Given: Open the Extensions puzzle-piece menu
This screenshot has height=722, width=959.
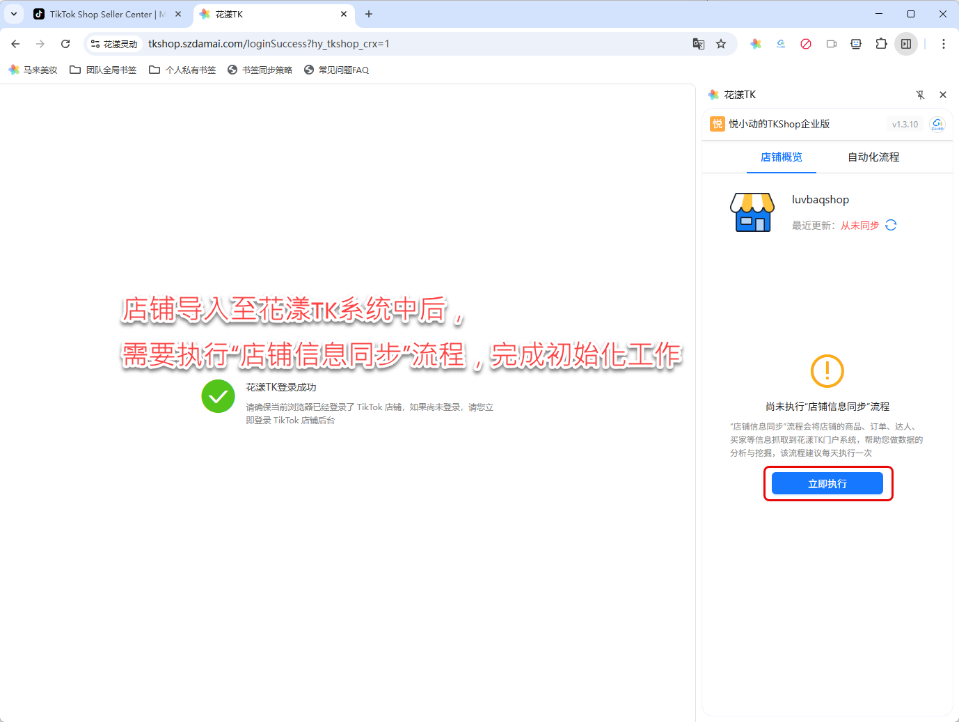Looking at the screenshot, I should click(x=881, y=44).
